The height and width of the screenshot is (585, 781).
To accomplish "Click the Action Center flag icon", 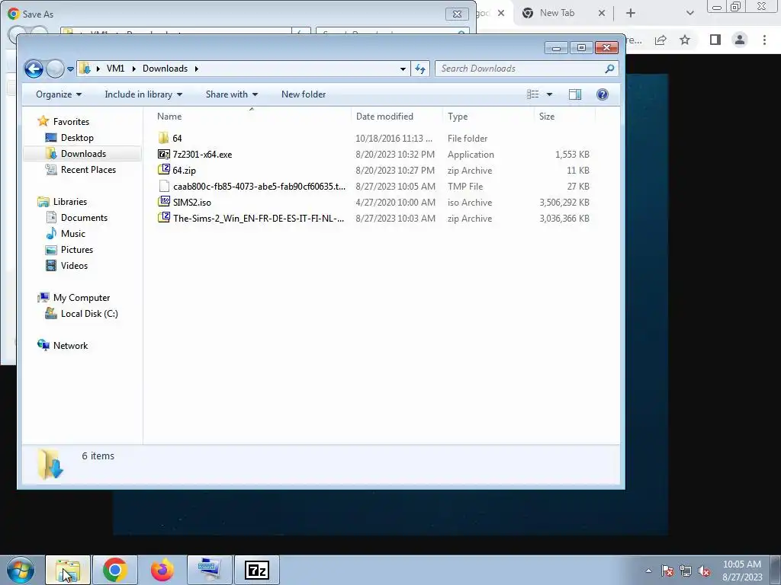I will point(667,571).
